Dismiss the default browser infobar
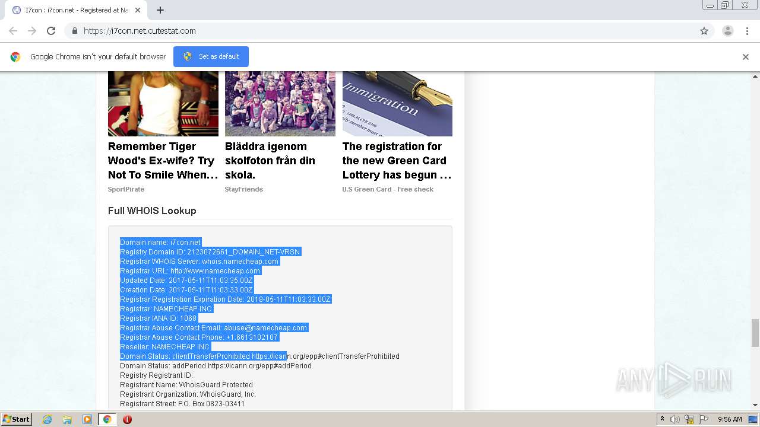This screenshot has width=760, height=427. point(746,57)
